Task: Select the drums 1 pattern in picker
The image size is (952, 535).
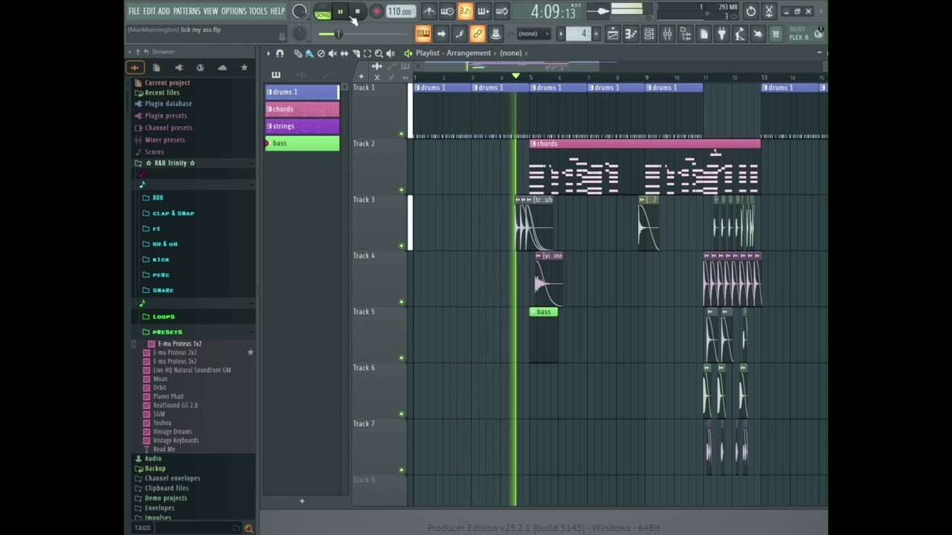Action: click(x=302, y=92)
